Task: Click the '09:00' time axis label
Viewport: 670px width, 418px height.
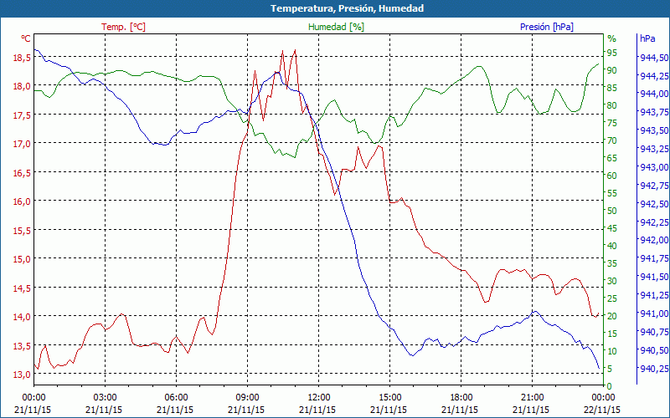Action: tap(246, 398)
